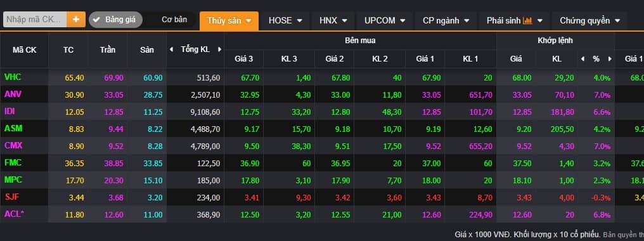Expand the HOSE dropdown
The image size is (644, 241).
[x=285, y=20]
